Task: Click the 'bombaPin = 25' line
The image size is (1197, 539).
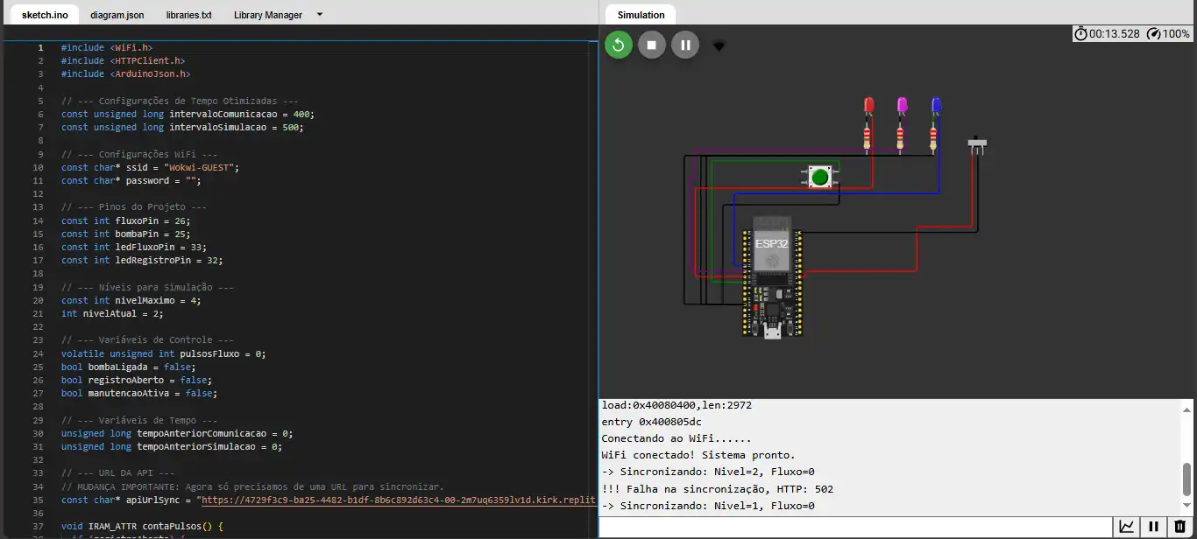Action: [x=125, y=234]
